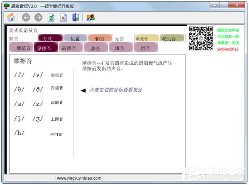
Task: Click the 点击左边的音标查看发音 hint text
Action: click(116, 90)
